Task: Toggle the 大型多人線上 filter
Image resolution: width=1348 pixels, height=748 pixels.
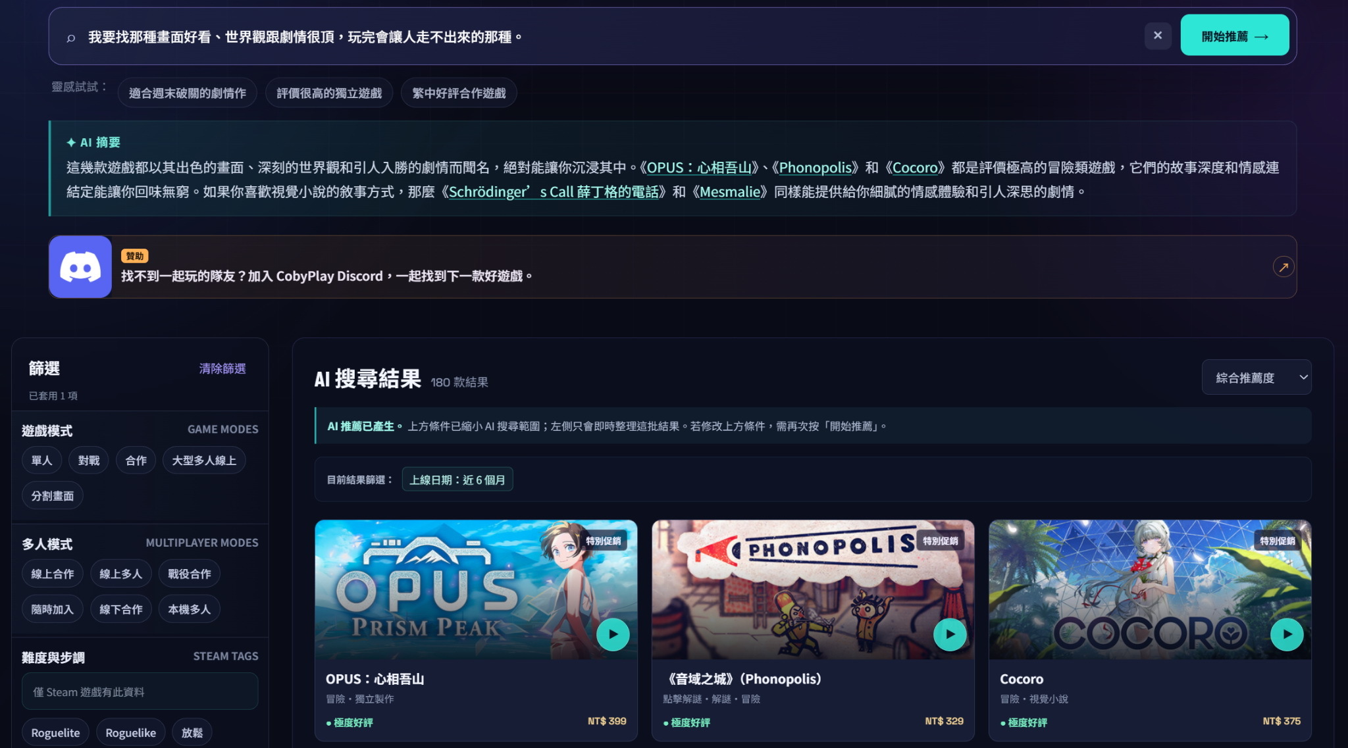Action: click(x=204, y=461)
